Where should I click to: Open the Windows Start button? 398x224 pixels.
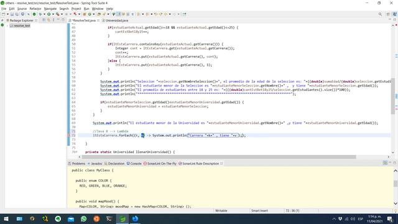click(6, 218)
